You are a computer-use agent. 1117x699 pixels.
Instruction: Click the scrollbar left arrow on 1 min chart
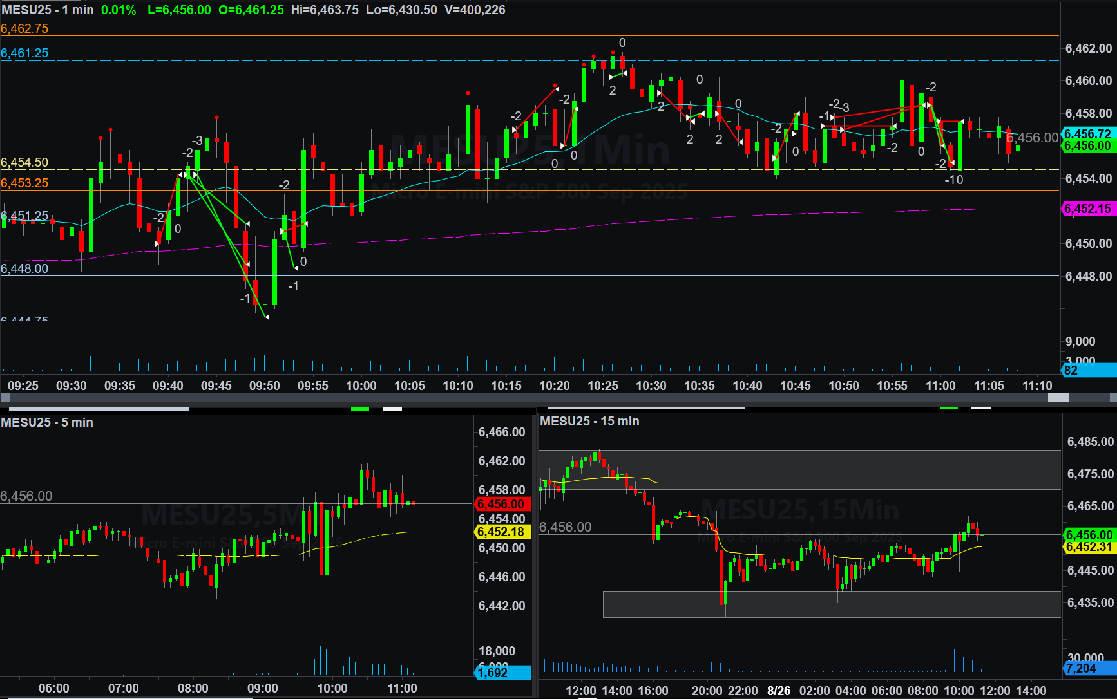[x=5, y=398]
